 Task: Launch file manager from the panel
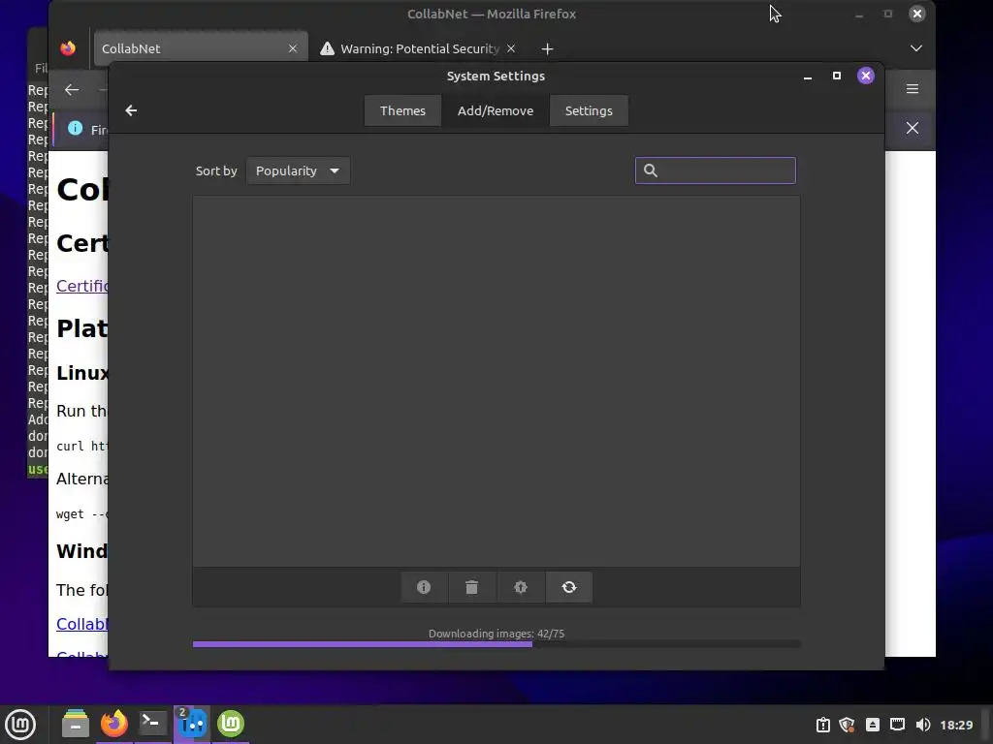76,723
